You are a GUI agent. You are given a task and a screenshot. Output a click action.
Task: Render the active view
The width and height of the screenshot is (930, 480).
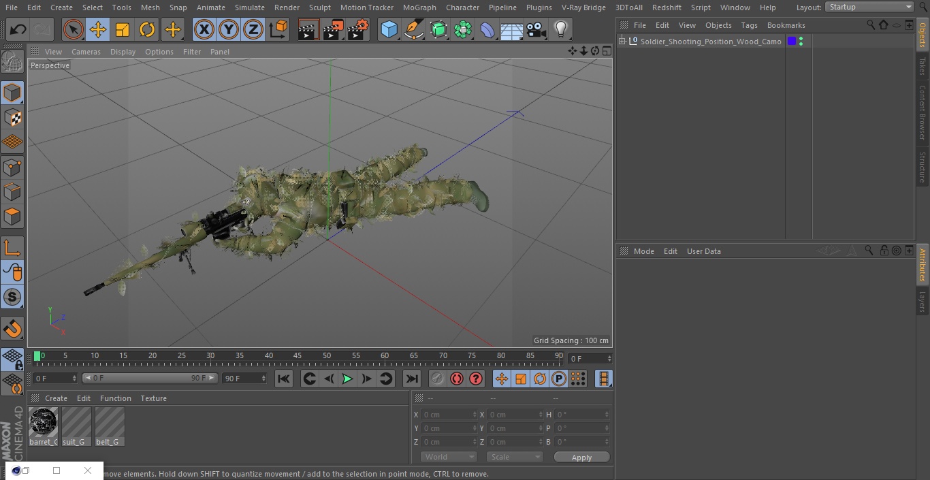tap(308, 29)
